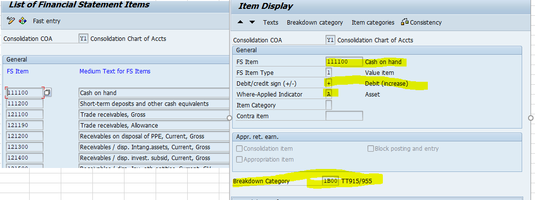Screen dimensions: 535x200
Task: Click the Contra item input field
Action: [344, 116]
